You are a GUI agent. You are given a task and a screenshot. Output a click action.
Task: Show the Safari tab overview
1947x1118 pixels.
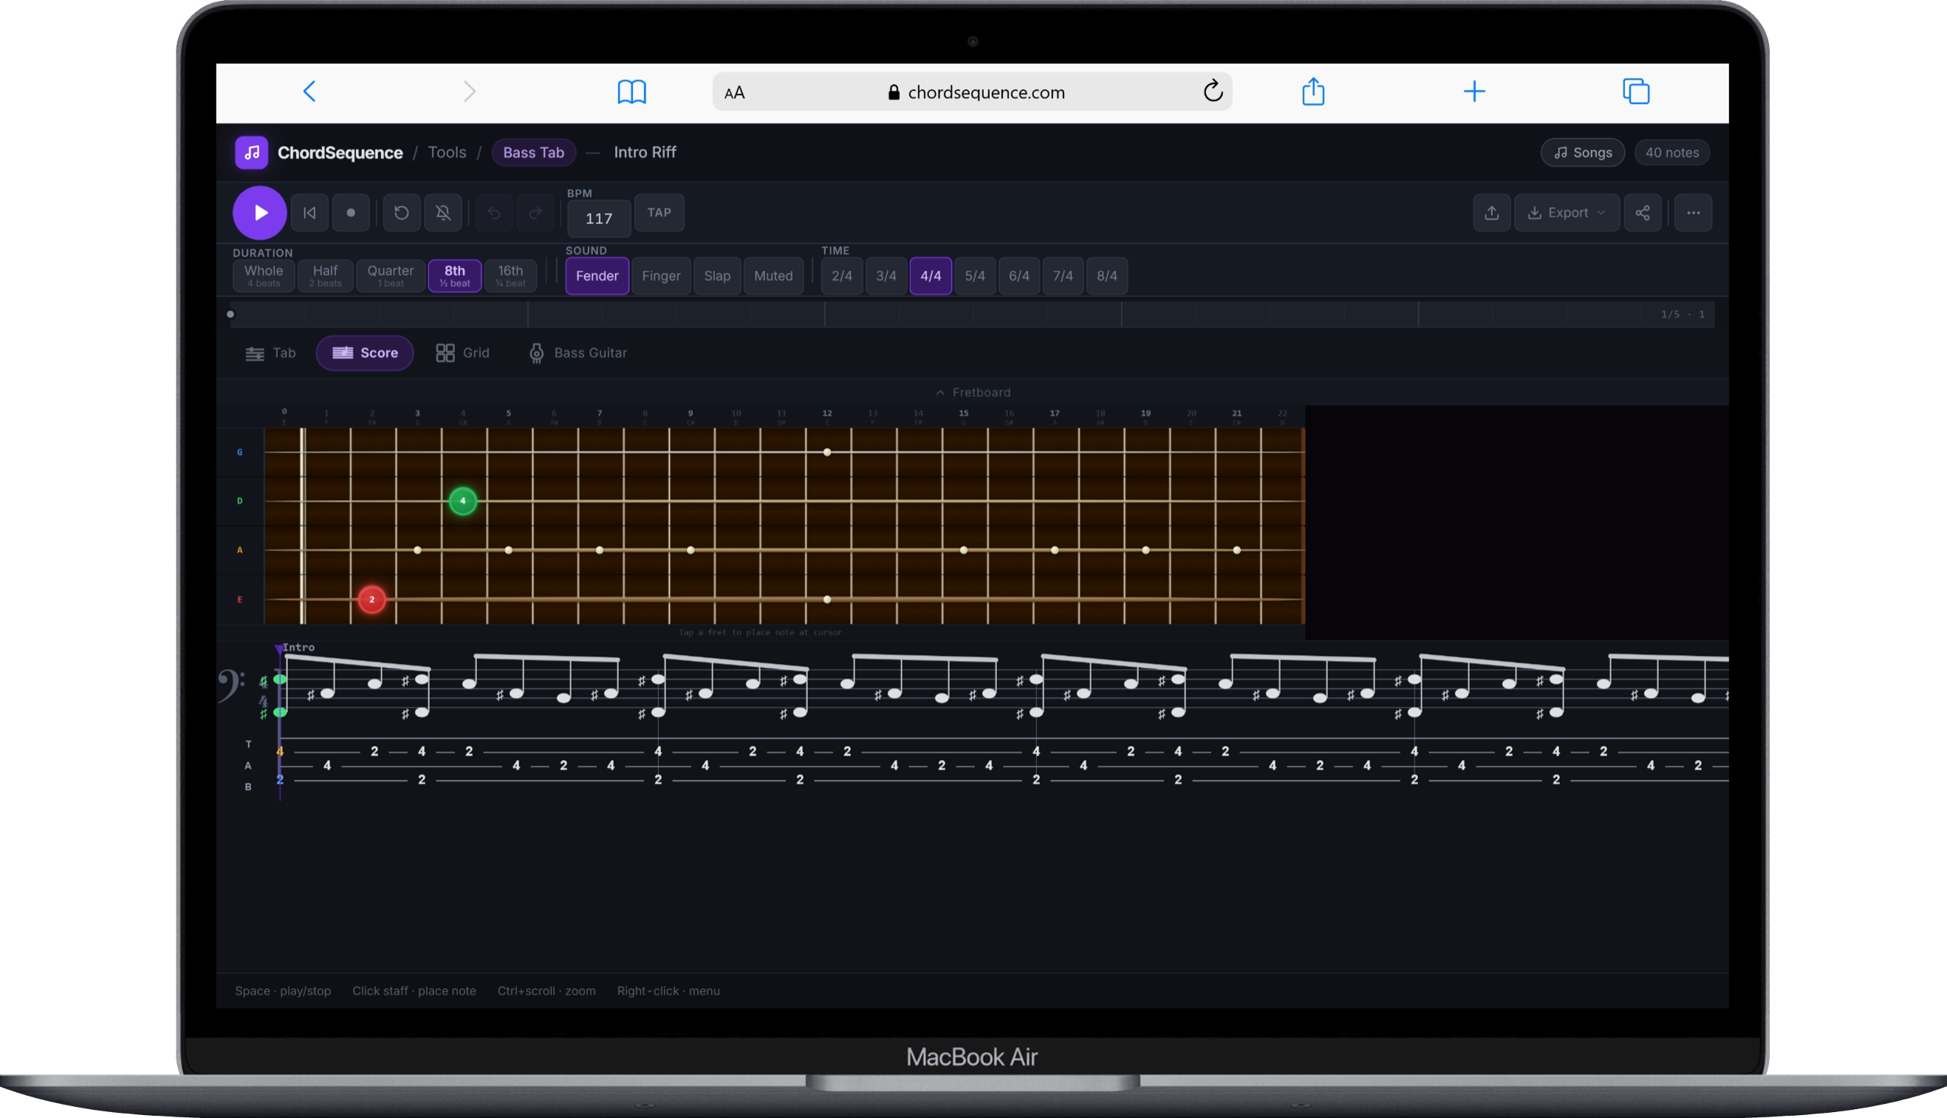1636,92
